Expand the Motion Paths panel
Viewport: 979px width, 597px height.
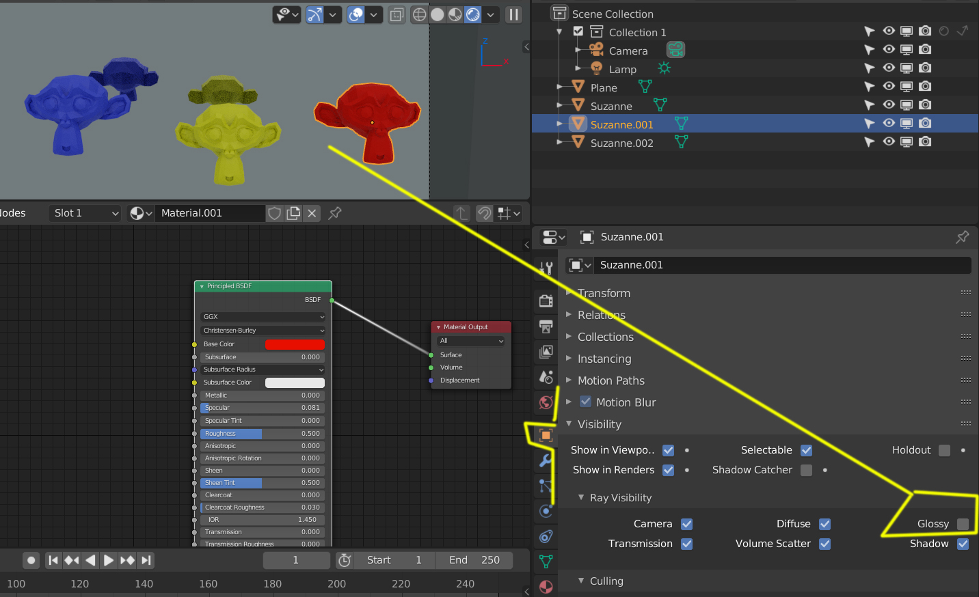tap(611, 380)
